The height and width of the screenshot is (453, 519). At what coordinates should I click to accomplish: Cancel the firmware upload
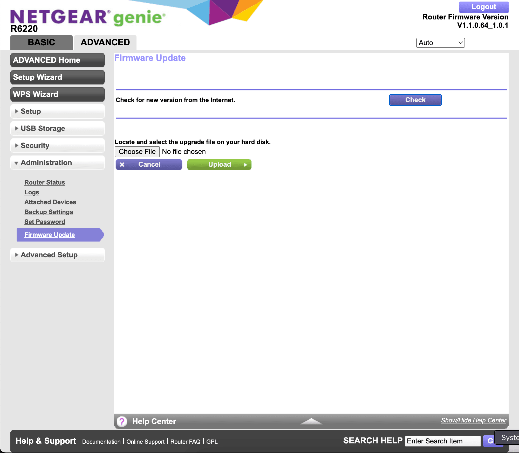click(x=149, y=165)
